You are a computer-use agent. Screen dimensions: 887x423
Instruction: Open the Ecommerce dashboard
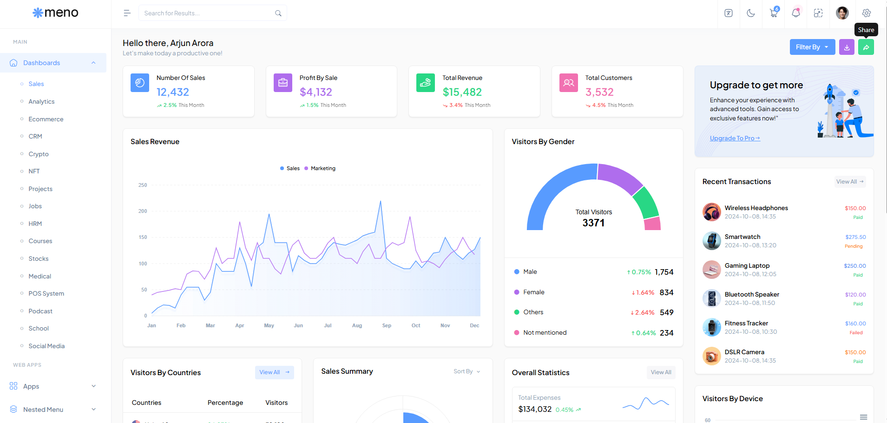point(46,119)
